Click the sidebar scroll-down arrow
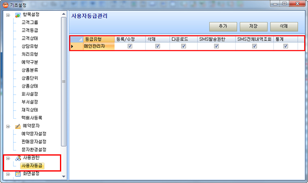Image resolution: width=308 pixels, height=183 pixels. (64, 176)
